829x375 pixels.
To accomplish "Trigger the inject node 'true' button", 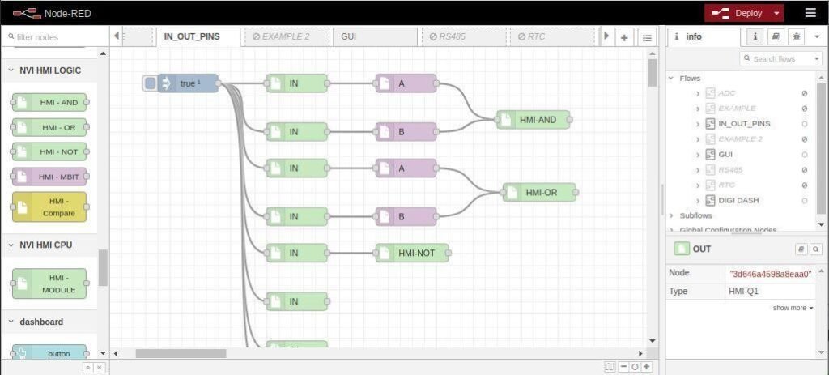I will [150, 83].
